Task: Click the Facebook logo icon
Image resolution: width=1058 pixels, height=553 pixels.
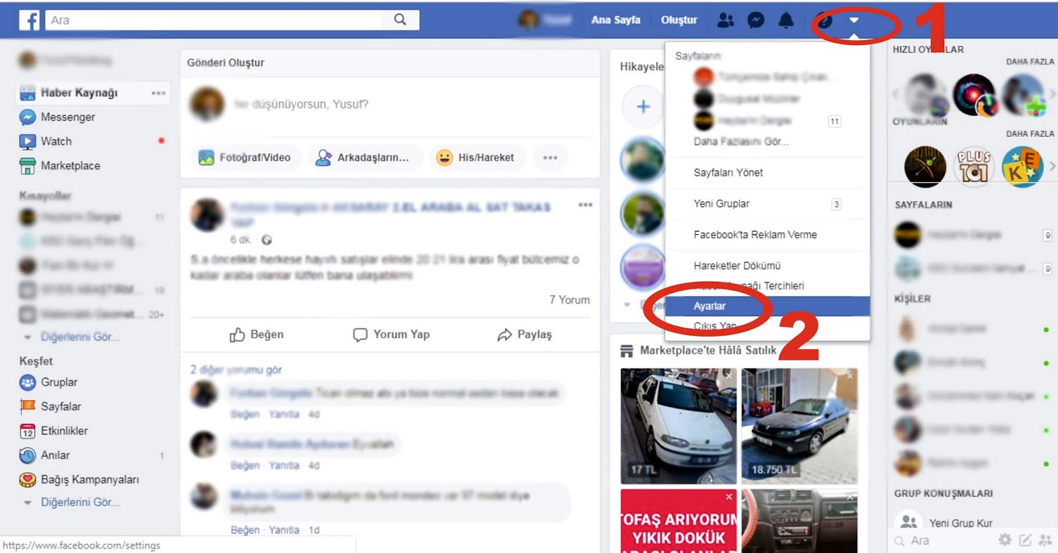Action: [x=29, y=20]
